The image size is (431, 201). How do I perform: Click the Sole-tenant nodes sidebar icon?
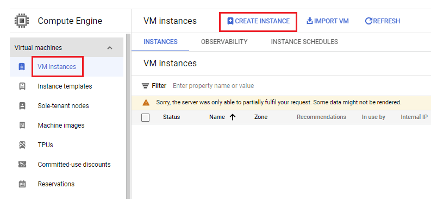coord(22,106)
